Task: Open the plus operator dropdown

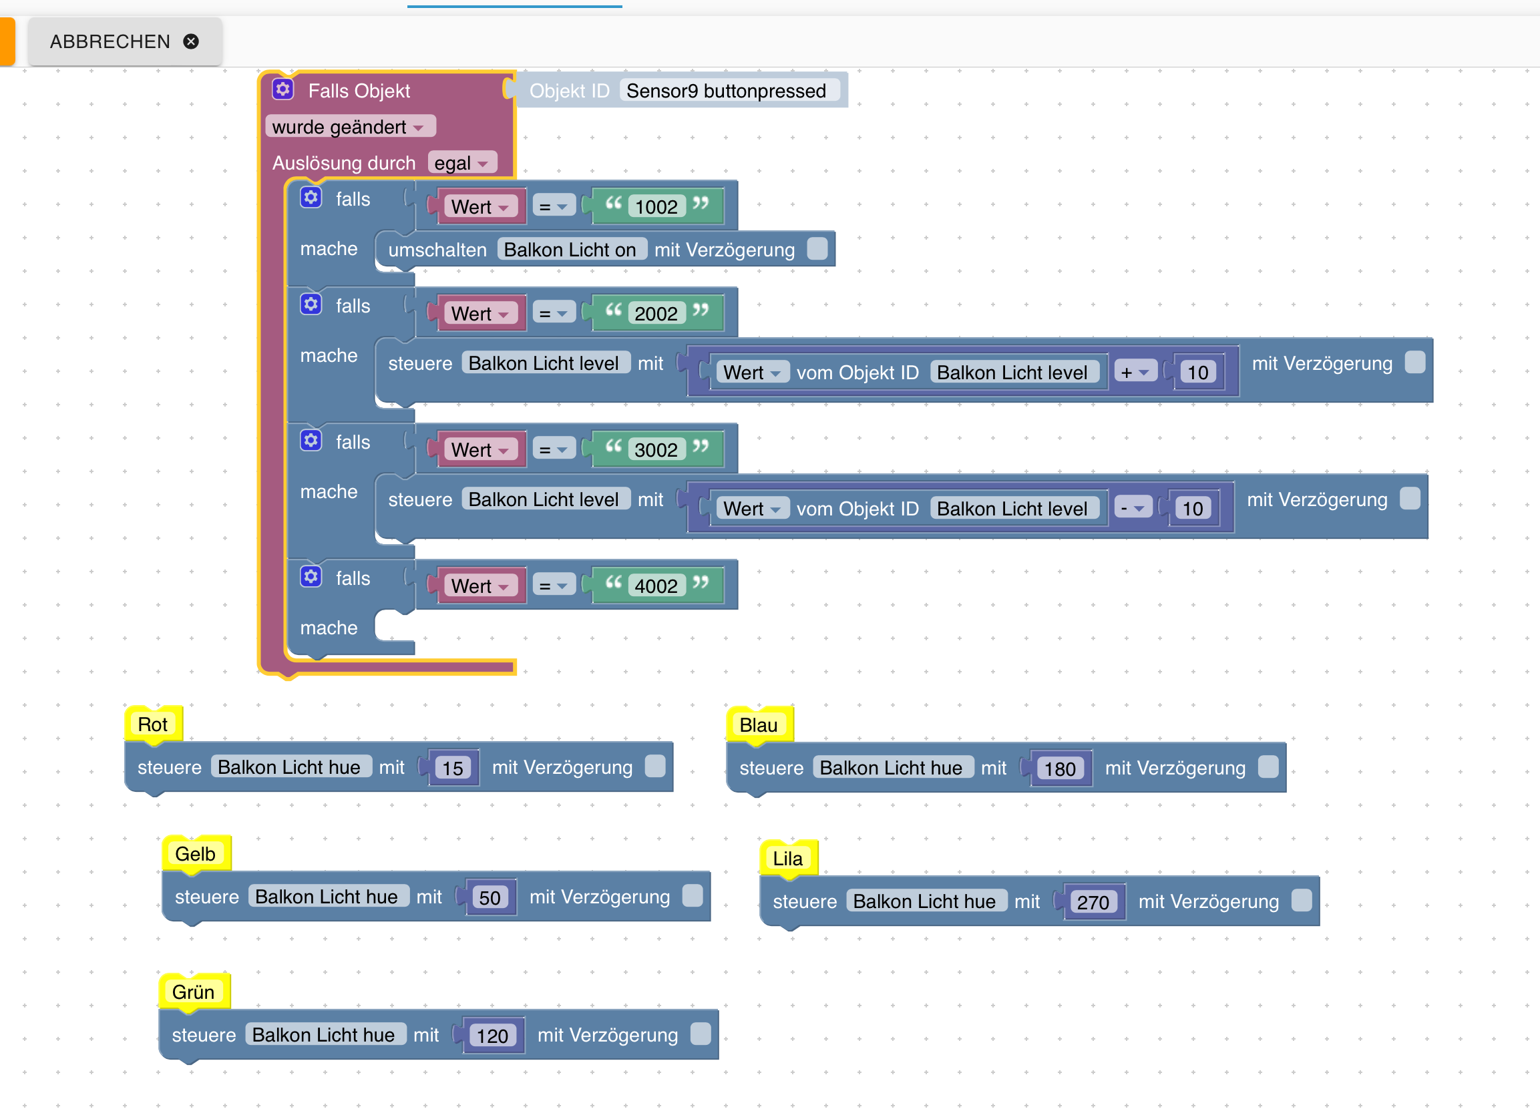Action: click(1135, 372)
